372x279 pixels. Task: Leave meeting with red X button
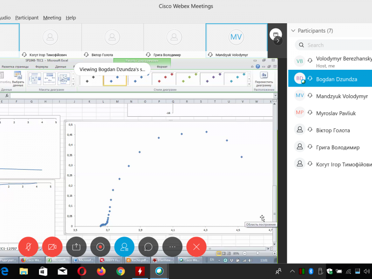196,246
